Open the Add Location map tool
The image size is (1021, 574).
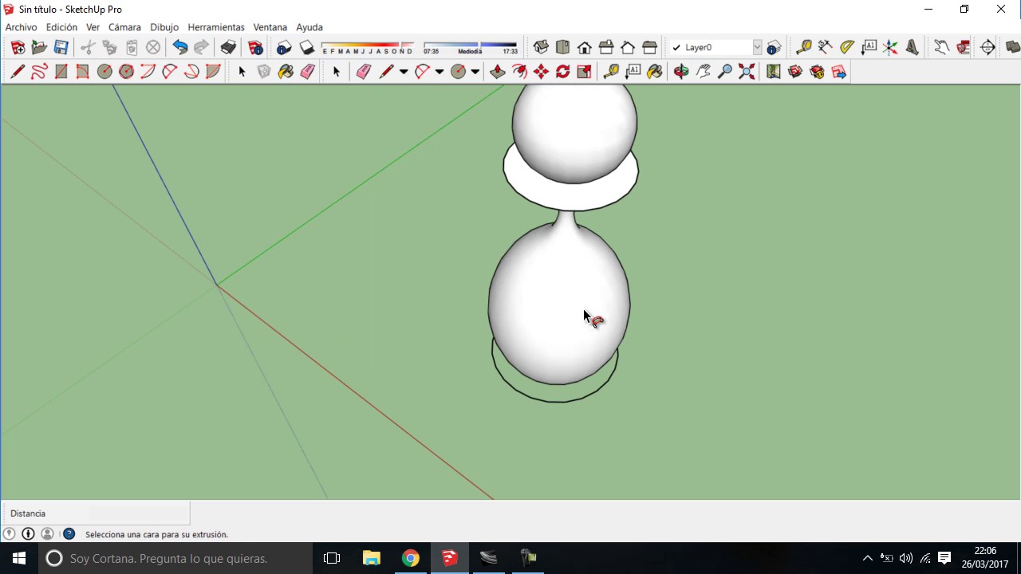[x=773, y=72]
